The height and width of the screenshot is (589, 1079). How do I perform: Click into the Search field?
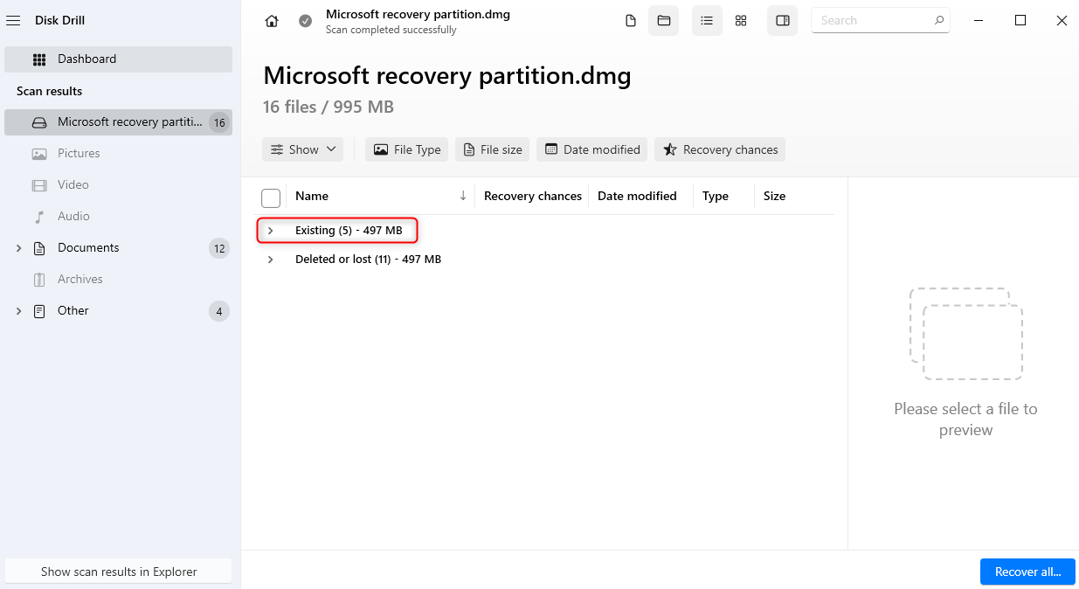(874, 21)
